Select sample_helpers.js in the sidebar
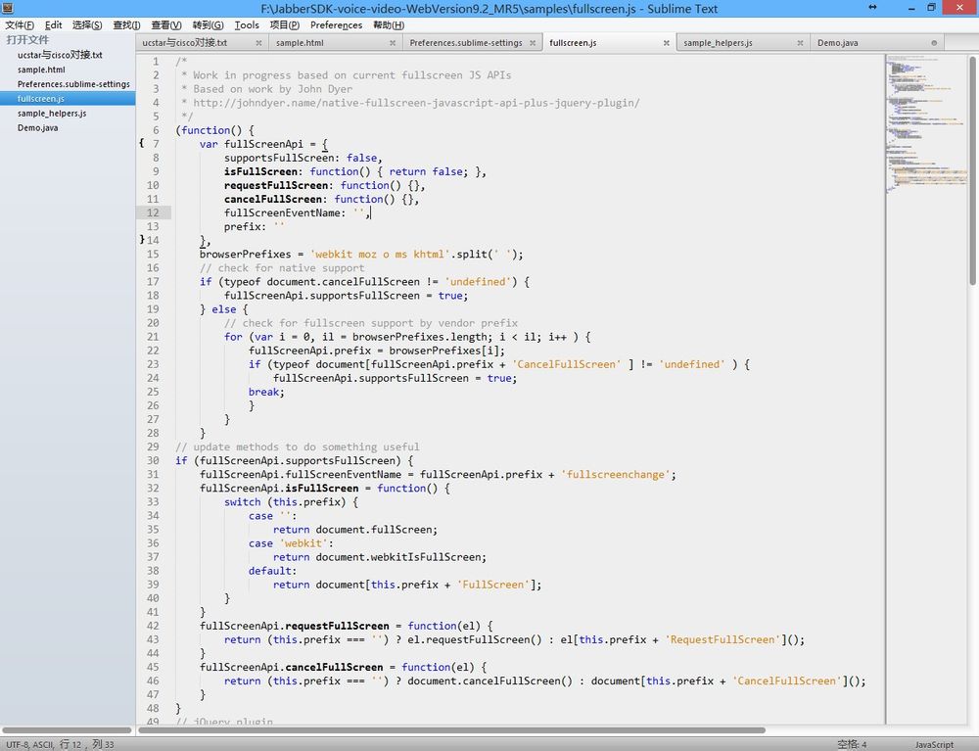 pos(68,113)
